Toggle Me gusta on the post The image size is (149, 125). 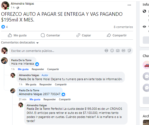pyautogui.click(x=17, y=35)
